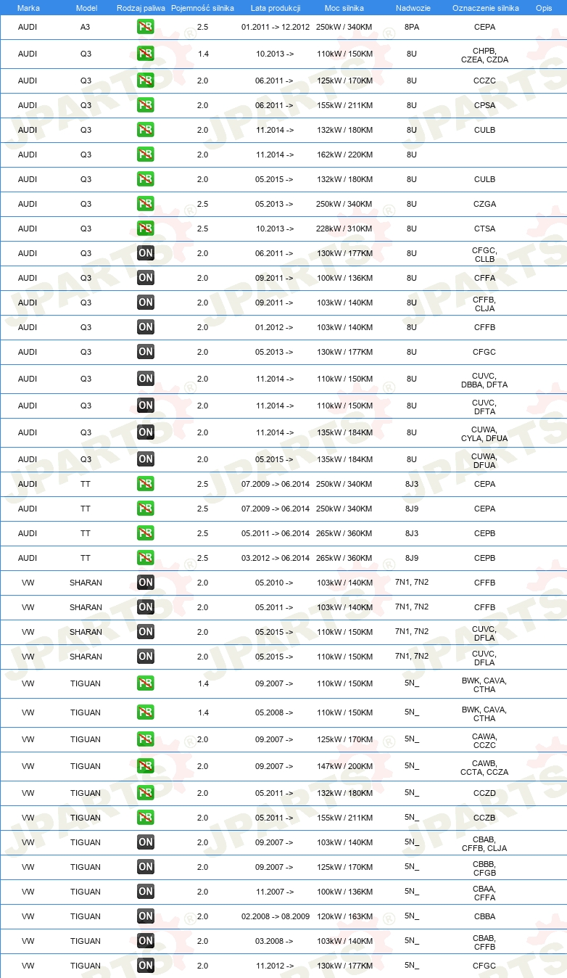
Task: Click the ON diesel icon beside engine code CFFA
Action: [146, 278]
